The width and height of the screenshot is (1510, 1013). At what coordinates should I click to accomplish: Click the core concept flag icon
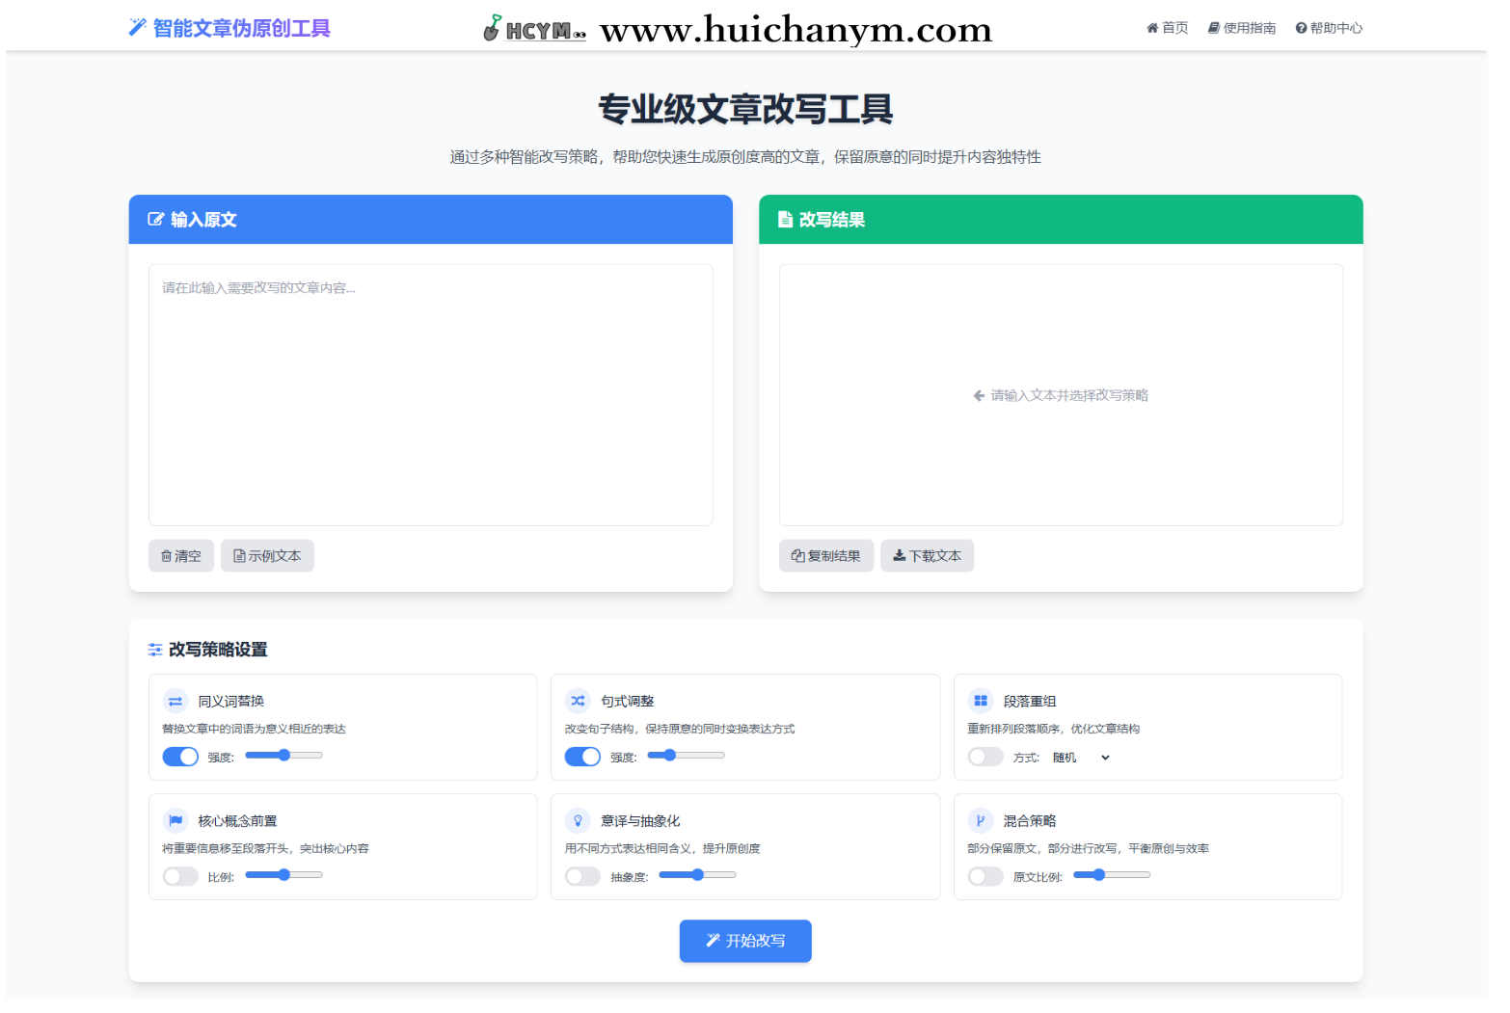click(x=175, y=820)
